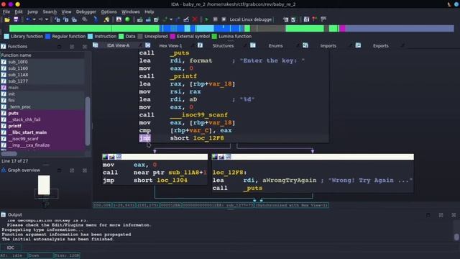Jump forward with the right arrow icon
Screen dimensions: 460x259
click(x=40, y=19)
